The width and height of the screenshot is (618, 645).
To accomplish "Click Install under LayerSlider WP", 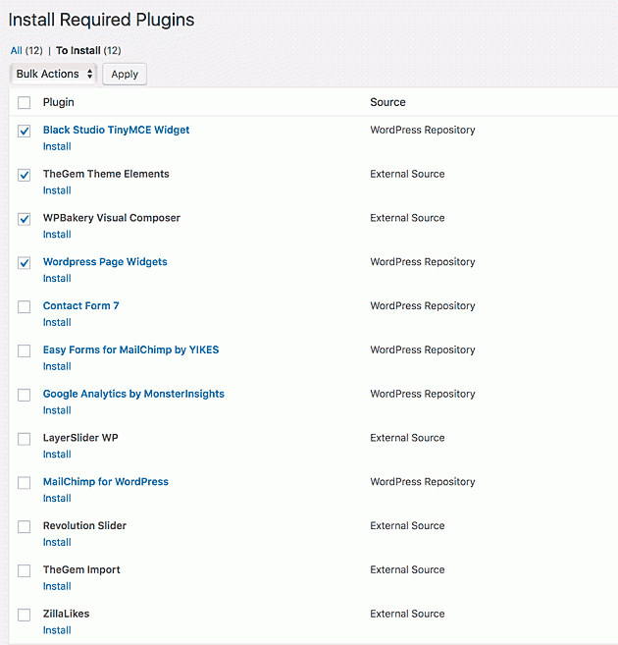I will pos(57,455).
